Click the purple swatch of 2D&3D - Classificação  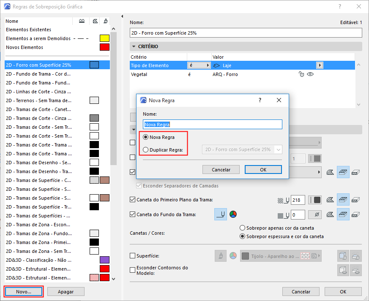105,260
